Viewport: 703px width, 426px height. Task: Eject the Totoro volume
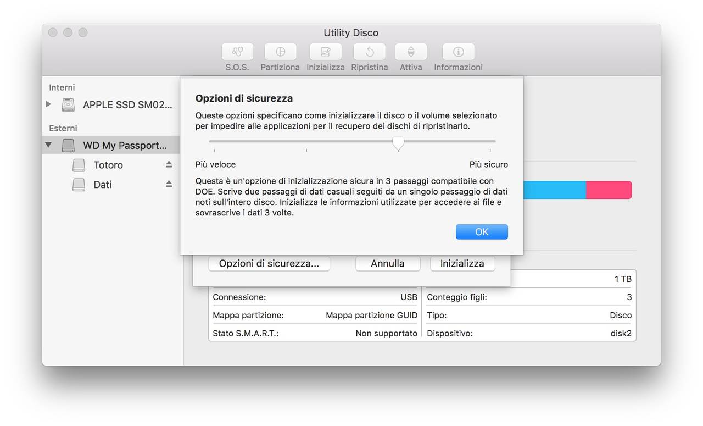click(x=169, y=165)
